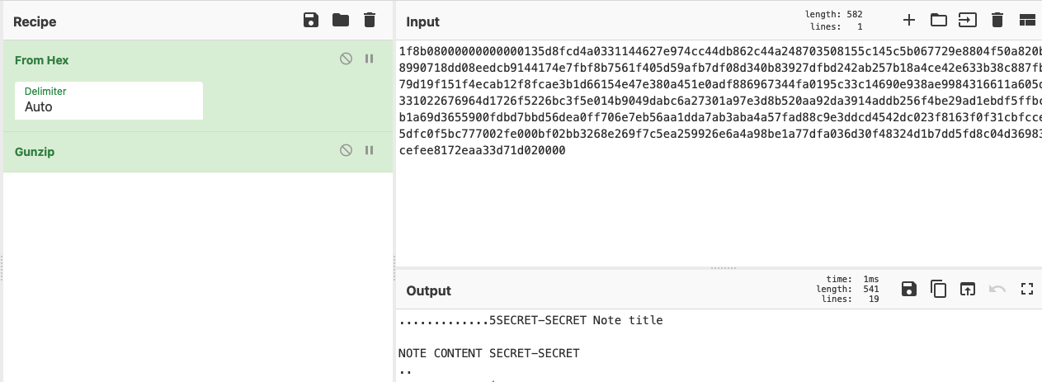Copy raw output to clipboard
The image size is (1042, 382).
click(938, 289)
